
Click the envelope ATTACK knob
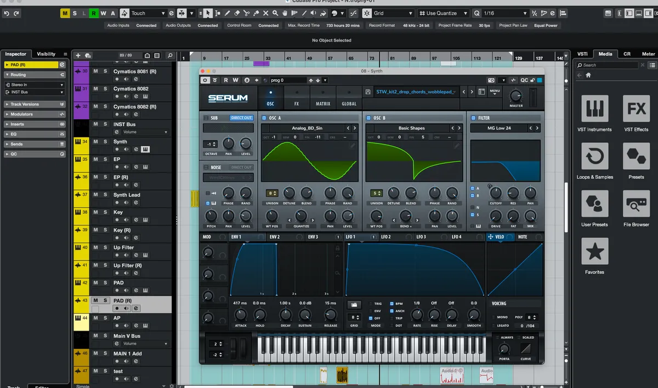(240, 315)
